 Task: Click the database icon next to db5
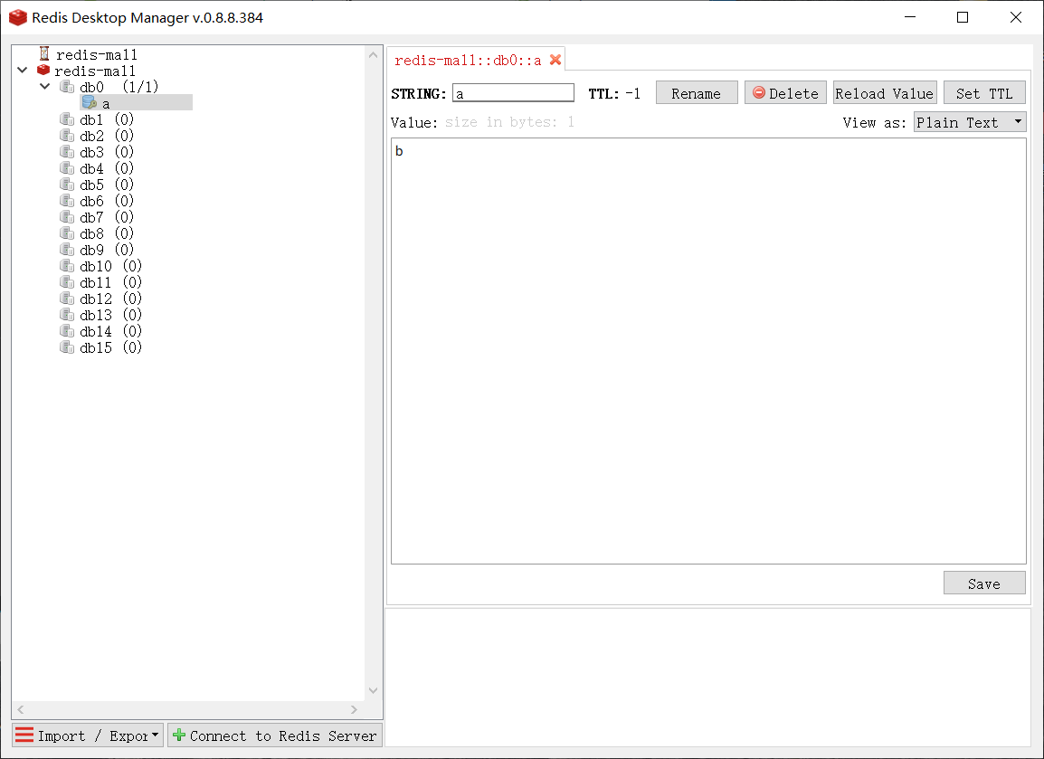(67, 184)
